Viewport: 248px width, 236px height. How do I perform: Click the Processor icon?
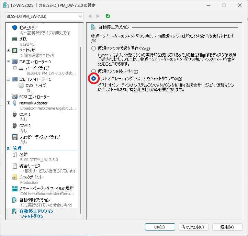point(15,50)
